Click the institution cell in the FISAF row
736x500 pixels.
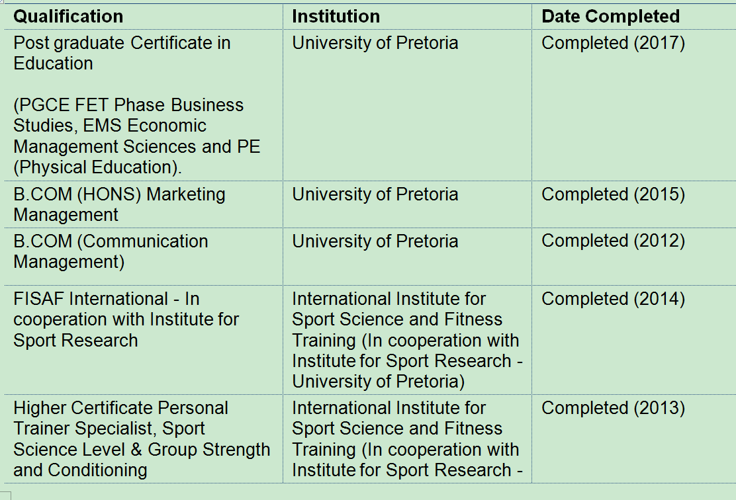[x=405, y=340]
